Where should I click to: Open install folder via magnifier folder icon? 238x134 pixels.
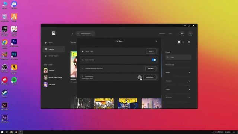(139, 77)
